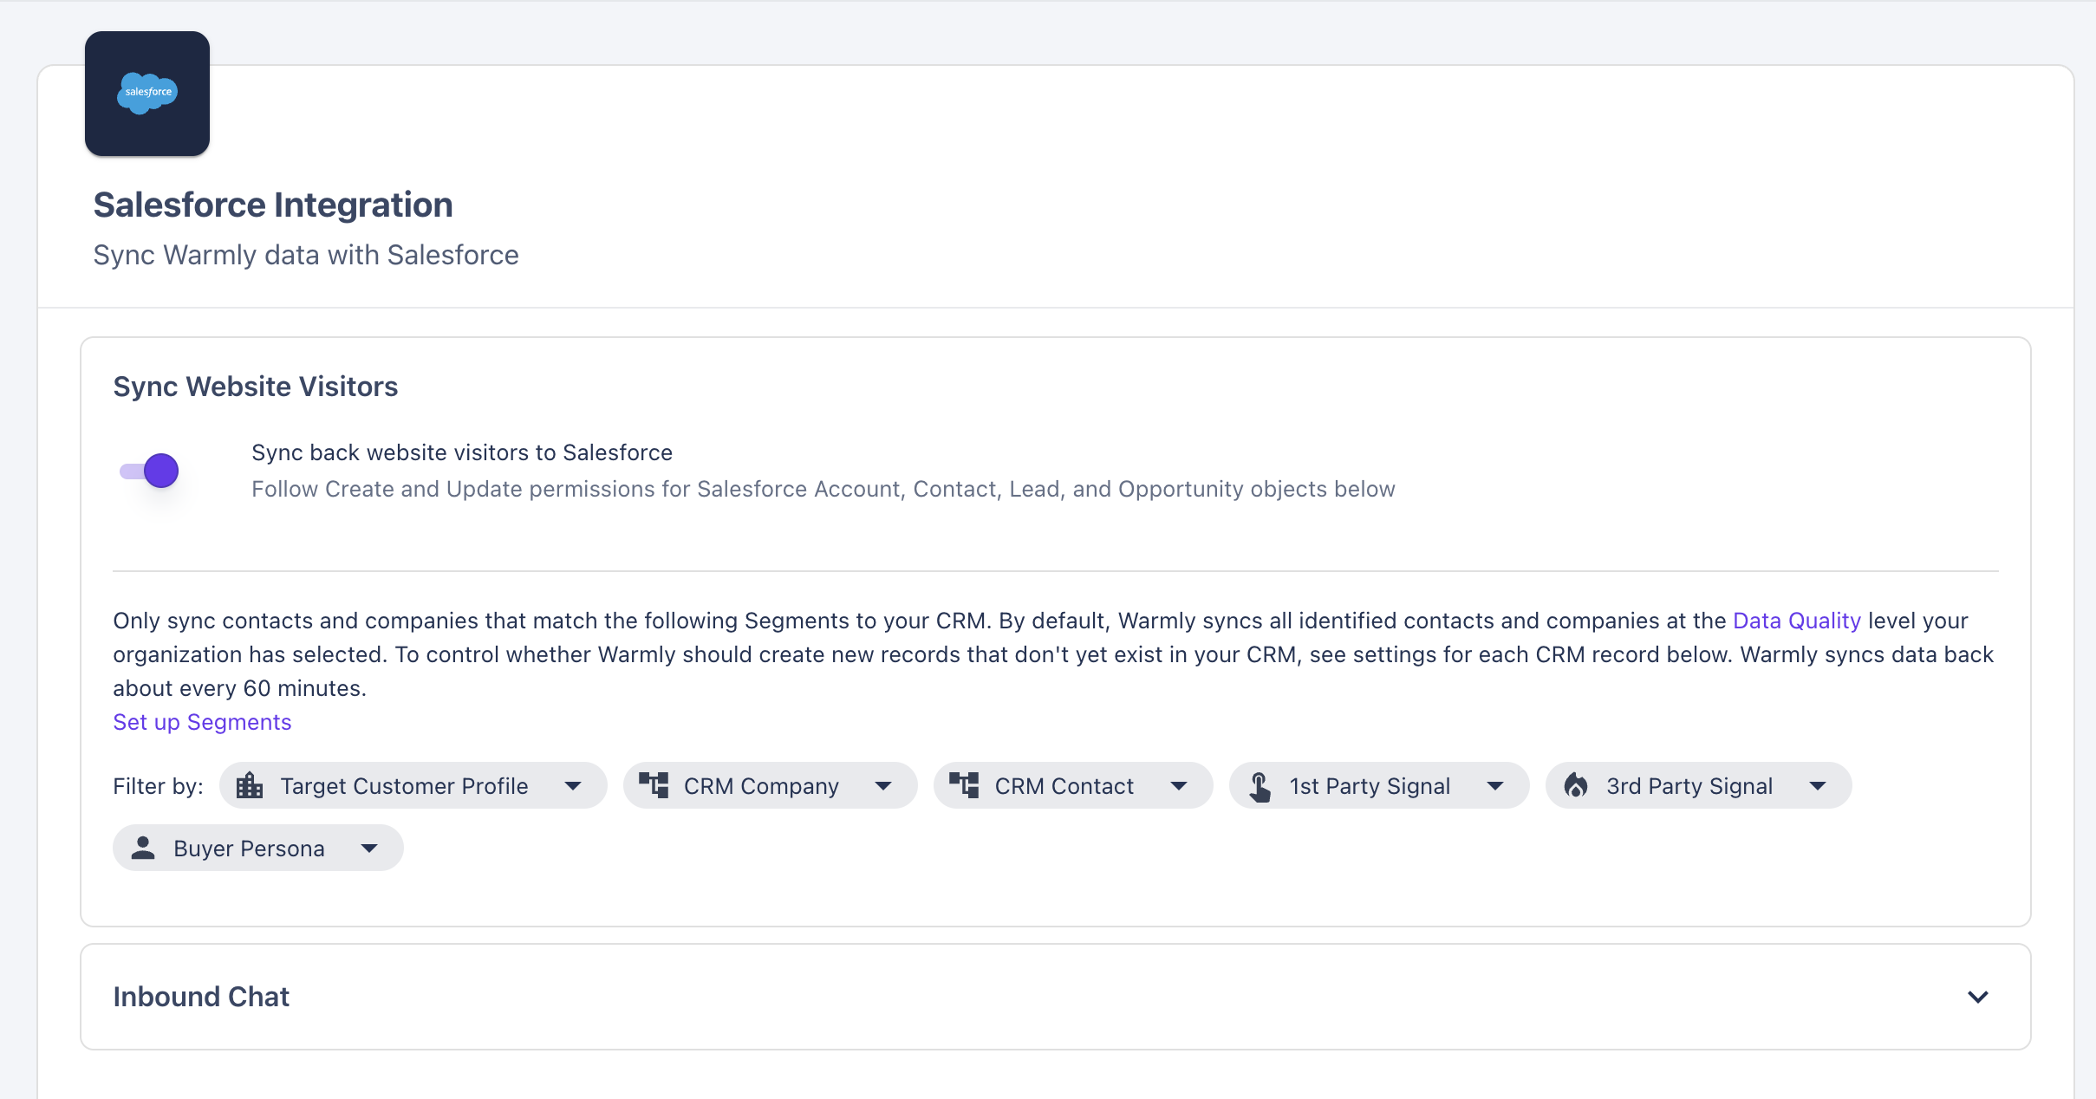Click the hierarchy icon on CRM Company filter
Image resolution: width=2096 pixels, height=1099 pixels.
click(654, 785)
